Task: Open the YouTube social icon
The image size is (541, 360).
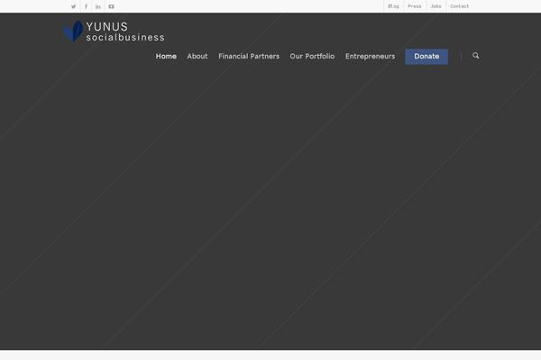Action: coord(111,6)
